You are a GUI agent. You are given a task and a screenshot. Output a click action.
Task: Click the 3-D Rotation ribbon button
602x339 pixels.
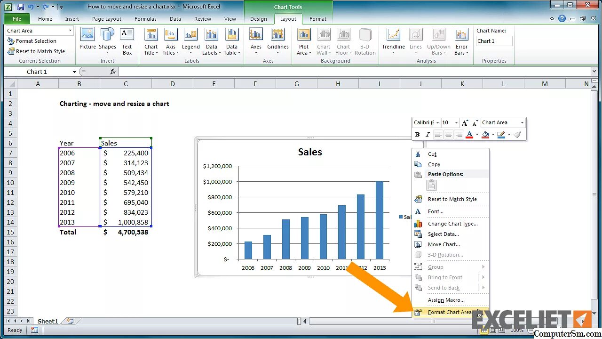tap(365, 41)
